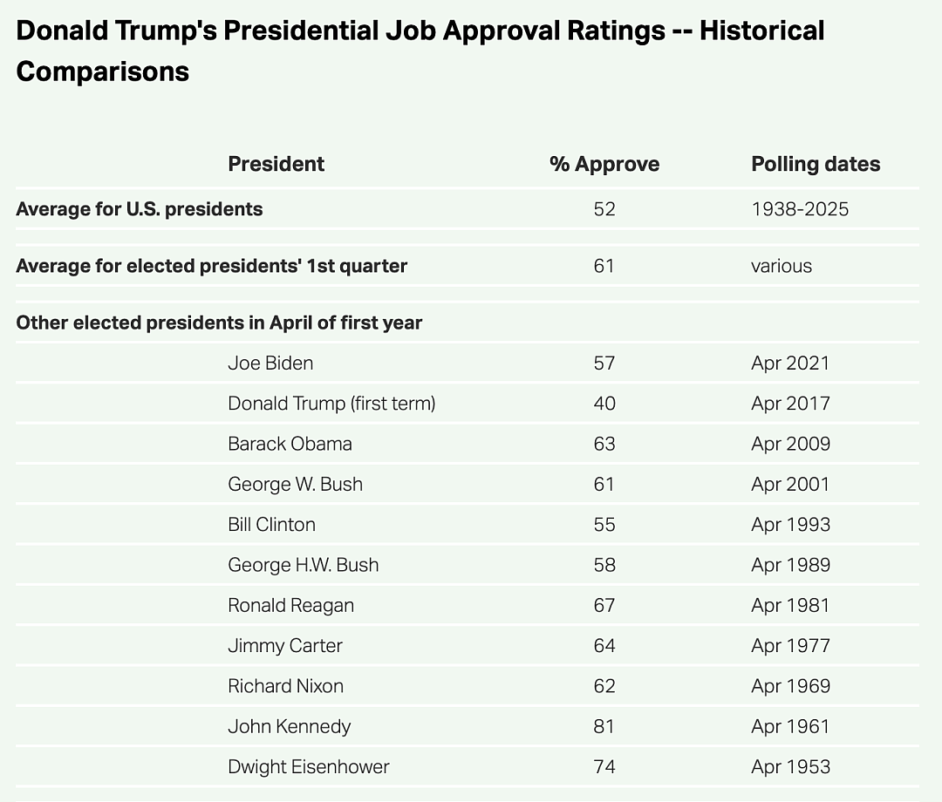Image resolution: width=942 pixels, height=802 pixels.
Task: Click George H.W. Bush entry
Action: coord(304,565)
